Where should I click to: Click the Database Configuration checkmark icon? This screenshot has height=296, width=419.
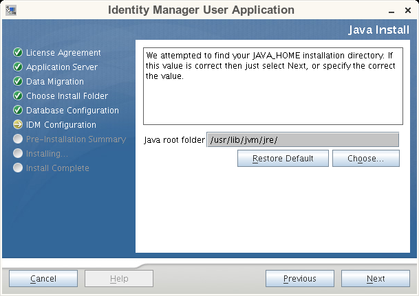click(x=18, y=111)
